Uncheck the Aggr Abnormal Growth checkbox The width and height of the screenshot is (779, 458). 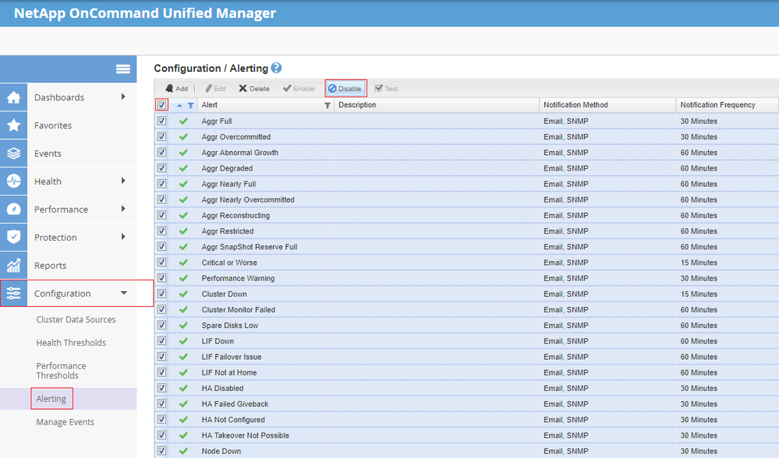pos(161,153)
